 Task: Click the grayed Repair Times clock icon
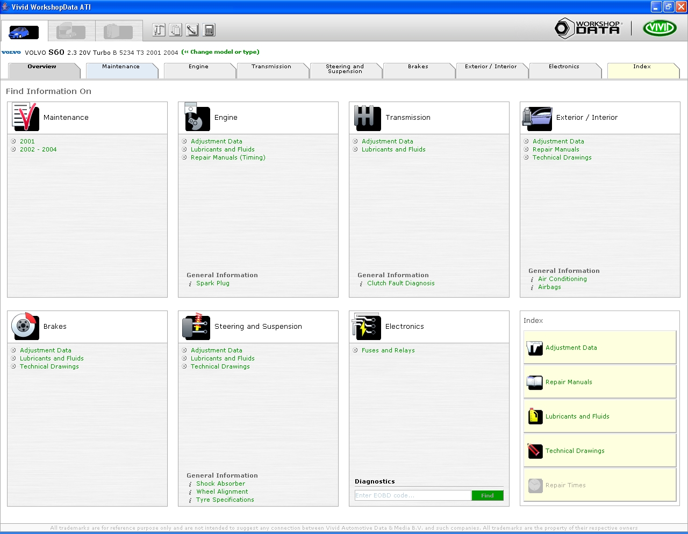pyautogui.click(x=535, y=485)
